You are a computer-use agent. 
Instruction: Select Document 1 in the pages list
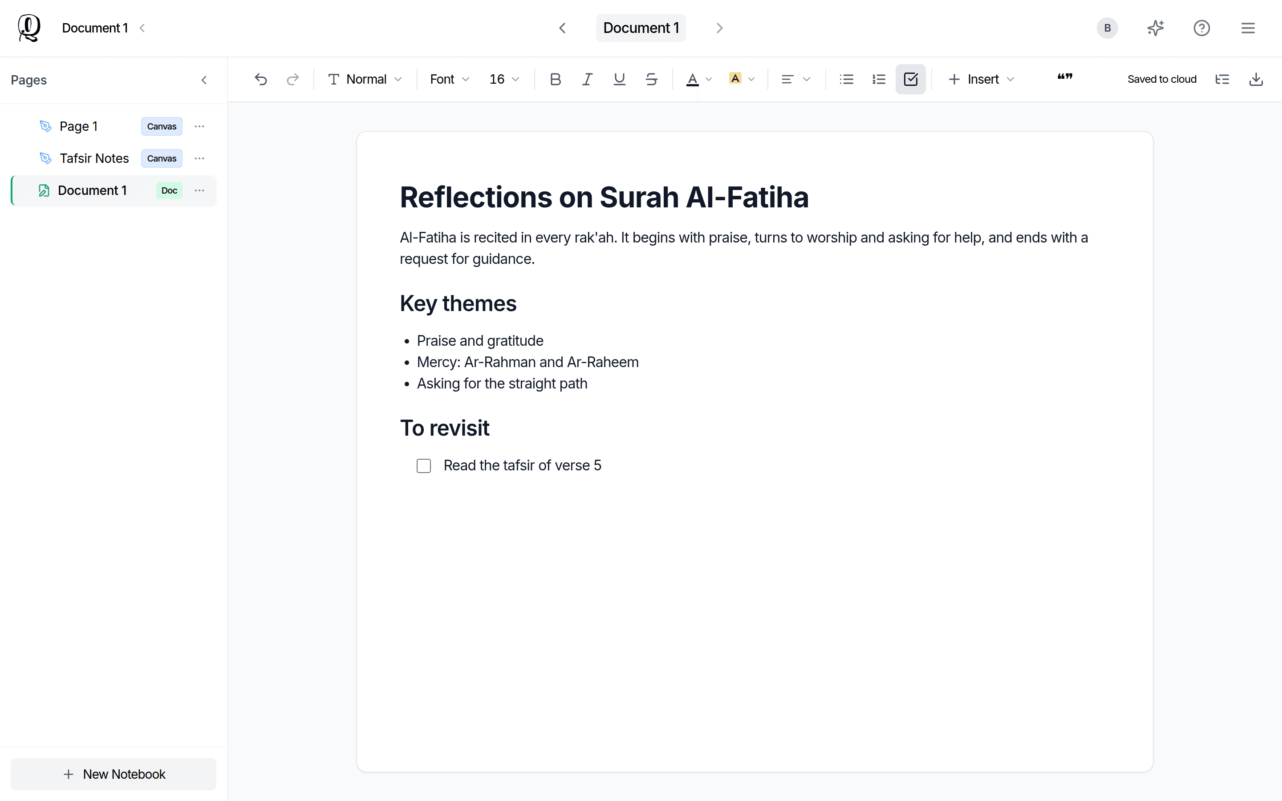click(113, 191)
